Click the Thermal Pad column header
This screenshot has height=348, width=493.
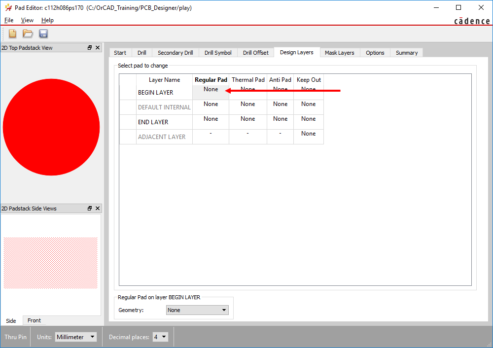(x=248, y=80)
